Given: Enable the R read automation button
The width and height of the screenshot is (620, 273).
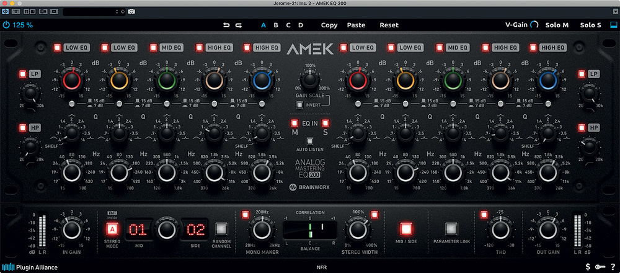Looking at the screenshot, I should [25, 11].
